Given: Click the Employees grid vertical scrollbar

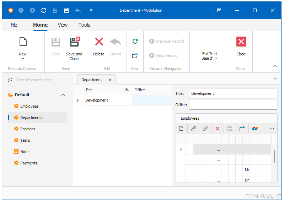Looking at the screenshot, I should (x=274, y=157).
